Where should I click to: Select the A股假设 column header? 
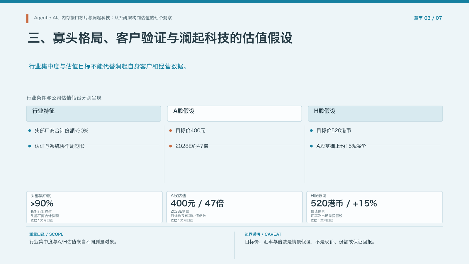pyautogui.click(x=235, y=114)
